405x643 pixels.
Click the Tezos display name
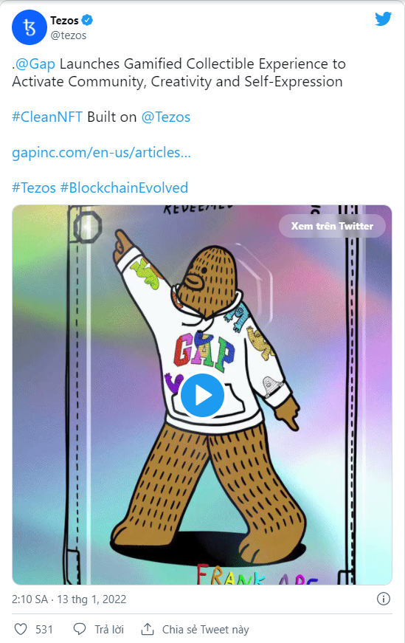coord(64,20)
